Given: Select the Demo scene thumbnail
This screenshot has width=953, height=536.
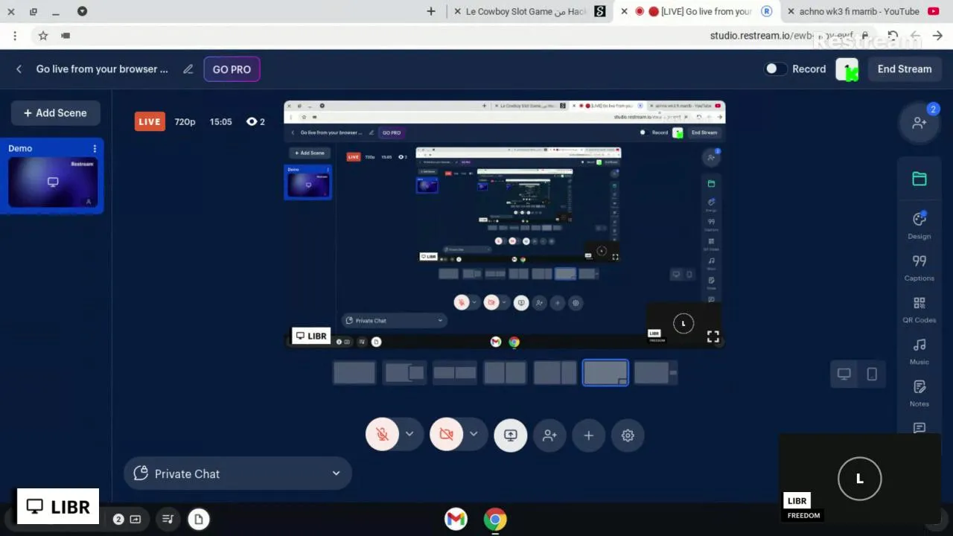Looking at the screenshot, I should [53, 182].
